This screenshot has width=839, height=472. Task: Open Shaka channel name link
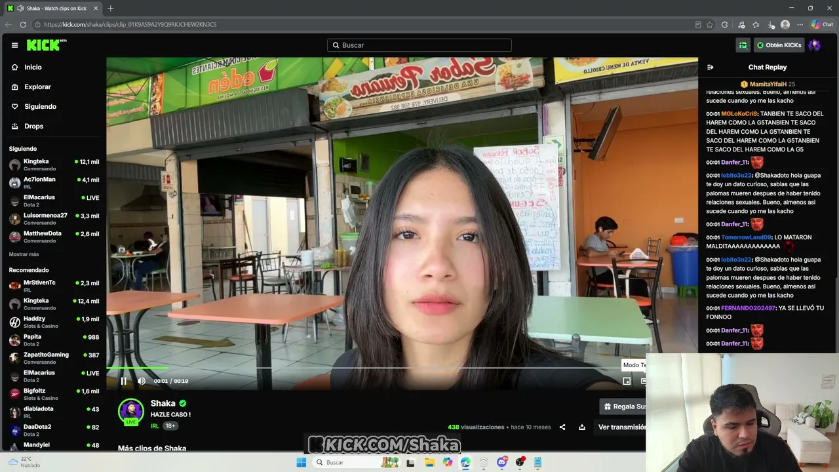click(163, 404)
